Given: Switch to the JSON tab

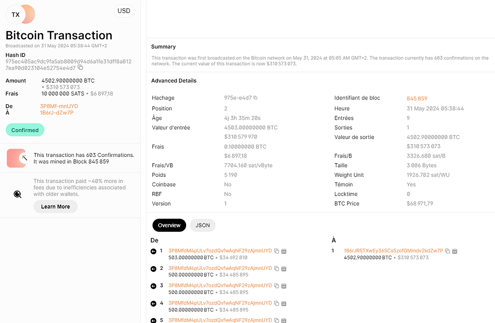Looking at the screenshot, I should pos(203,225).
